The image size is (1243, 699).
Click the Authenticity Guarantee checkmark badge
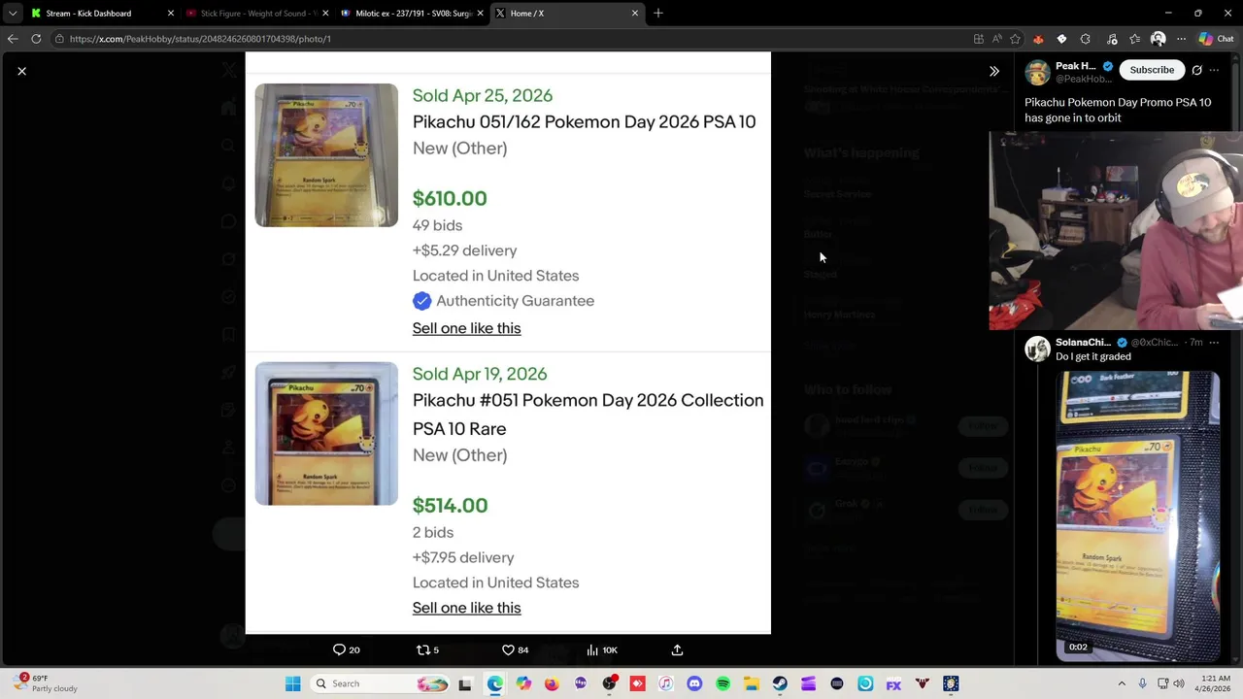421,301
